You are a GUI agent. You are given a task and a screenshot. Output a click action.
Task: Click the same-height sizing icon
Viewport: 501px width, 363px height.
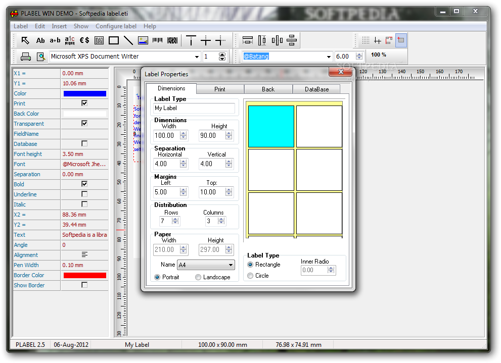(x=262, y=40)
